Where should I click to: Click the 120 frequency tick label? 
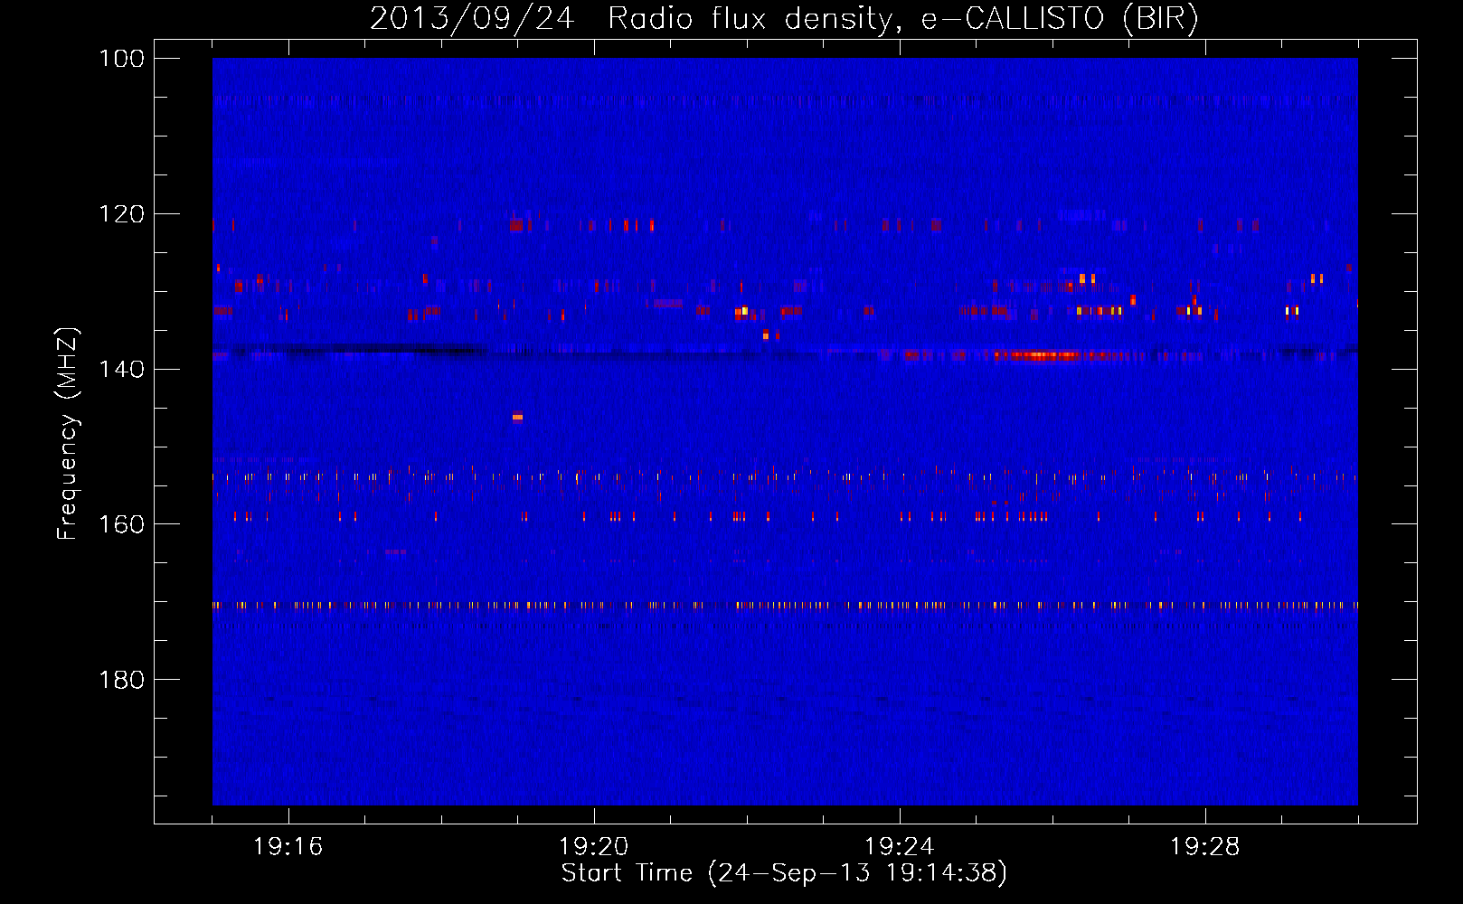(x=121, y=214)
